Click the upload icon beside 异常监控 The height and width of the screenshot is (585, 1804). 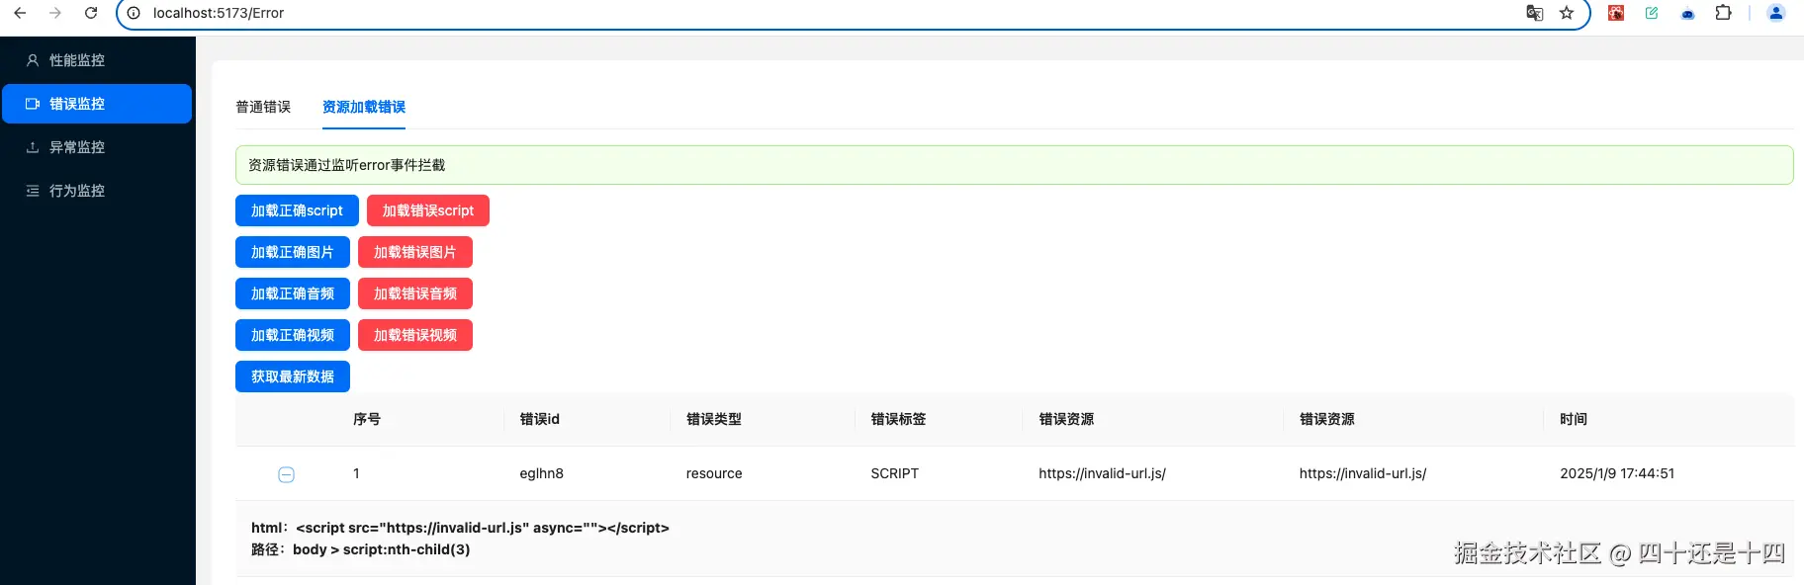[33, 147]
